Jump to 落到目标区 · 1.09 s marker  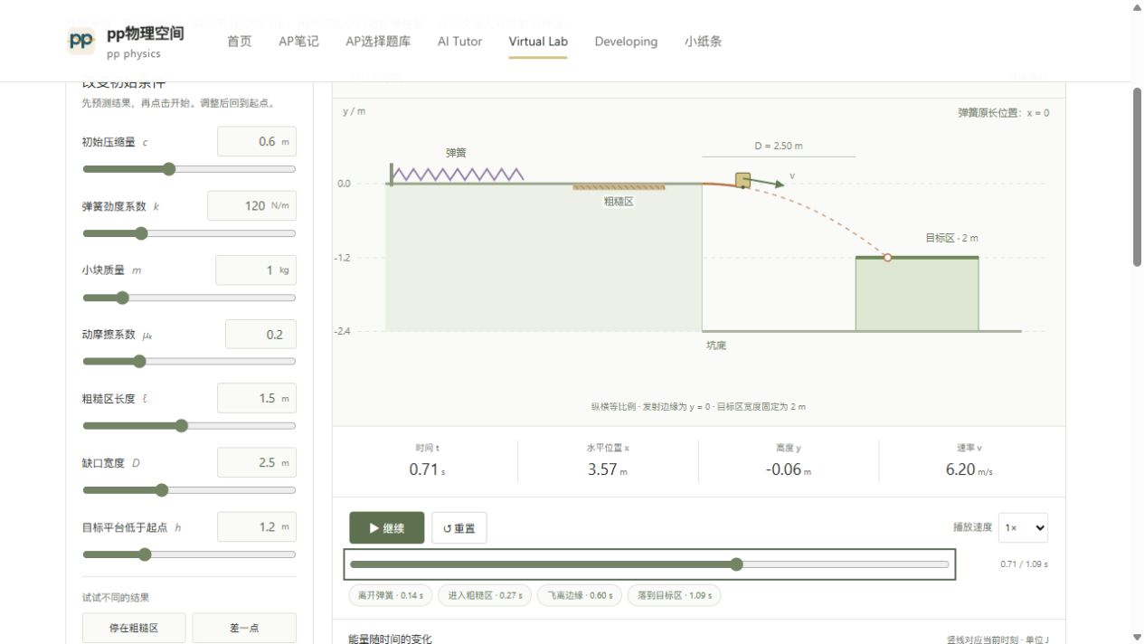pyautogui.click(x=674, y=595)
